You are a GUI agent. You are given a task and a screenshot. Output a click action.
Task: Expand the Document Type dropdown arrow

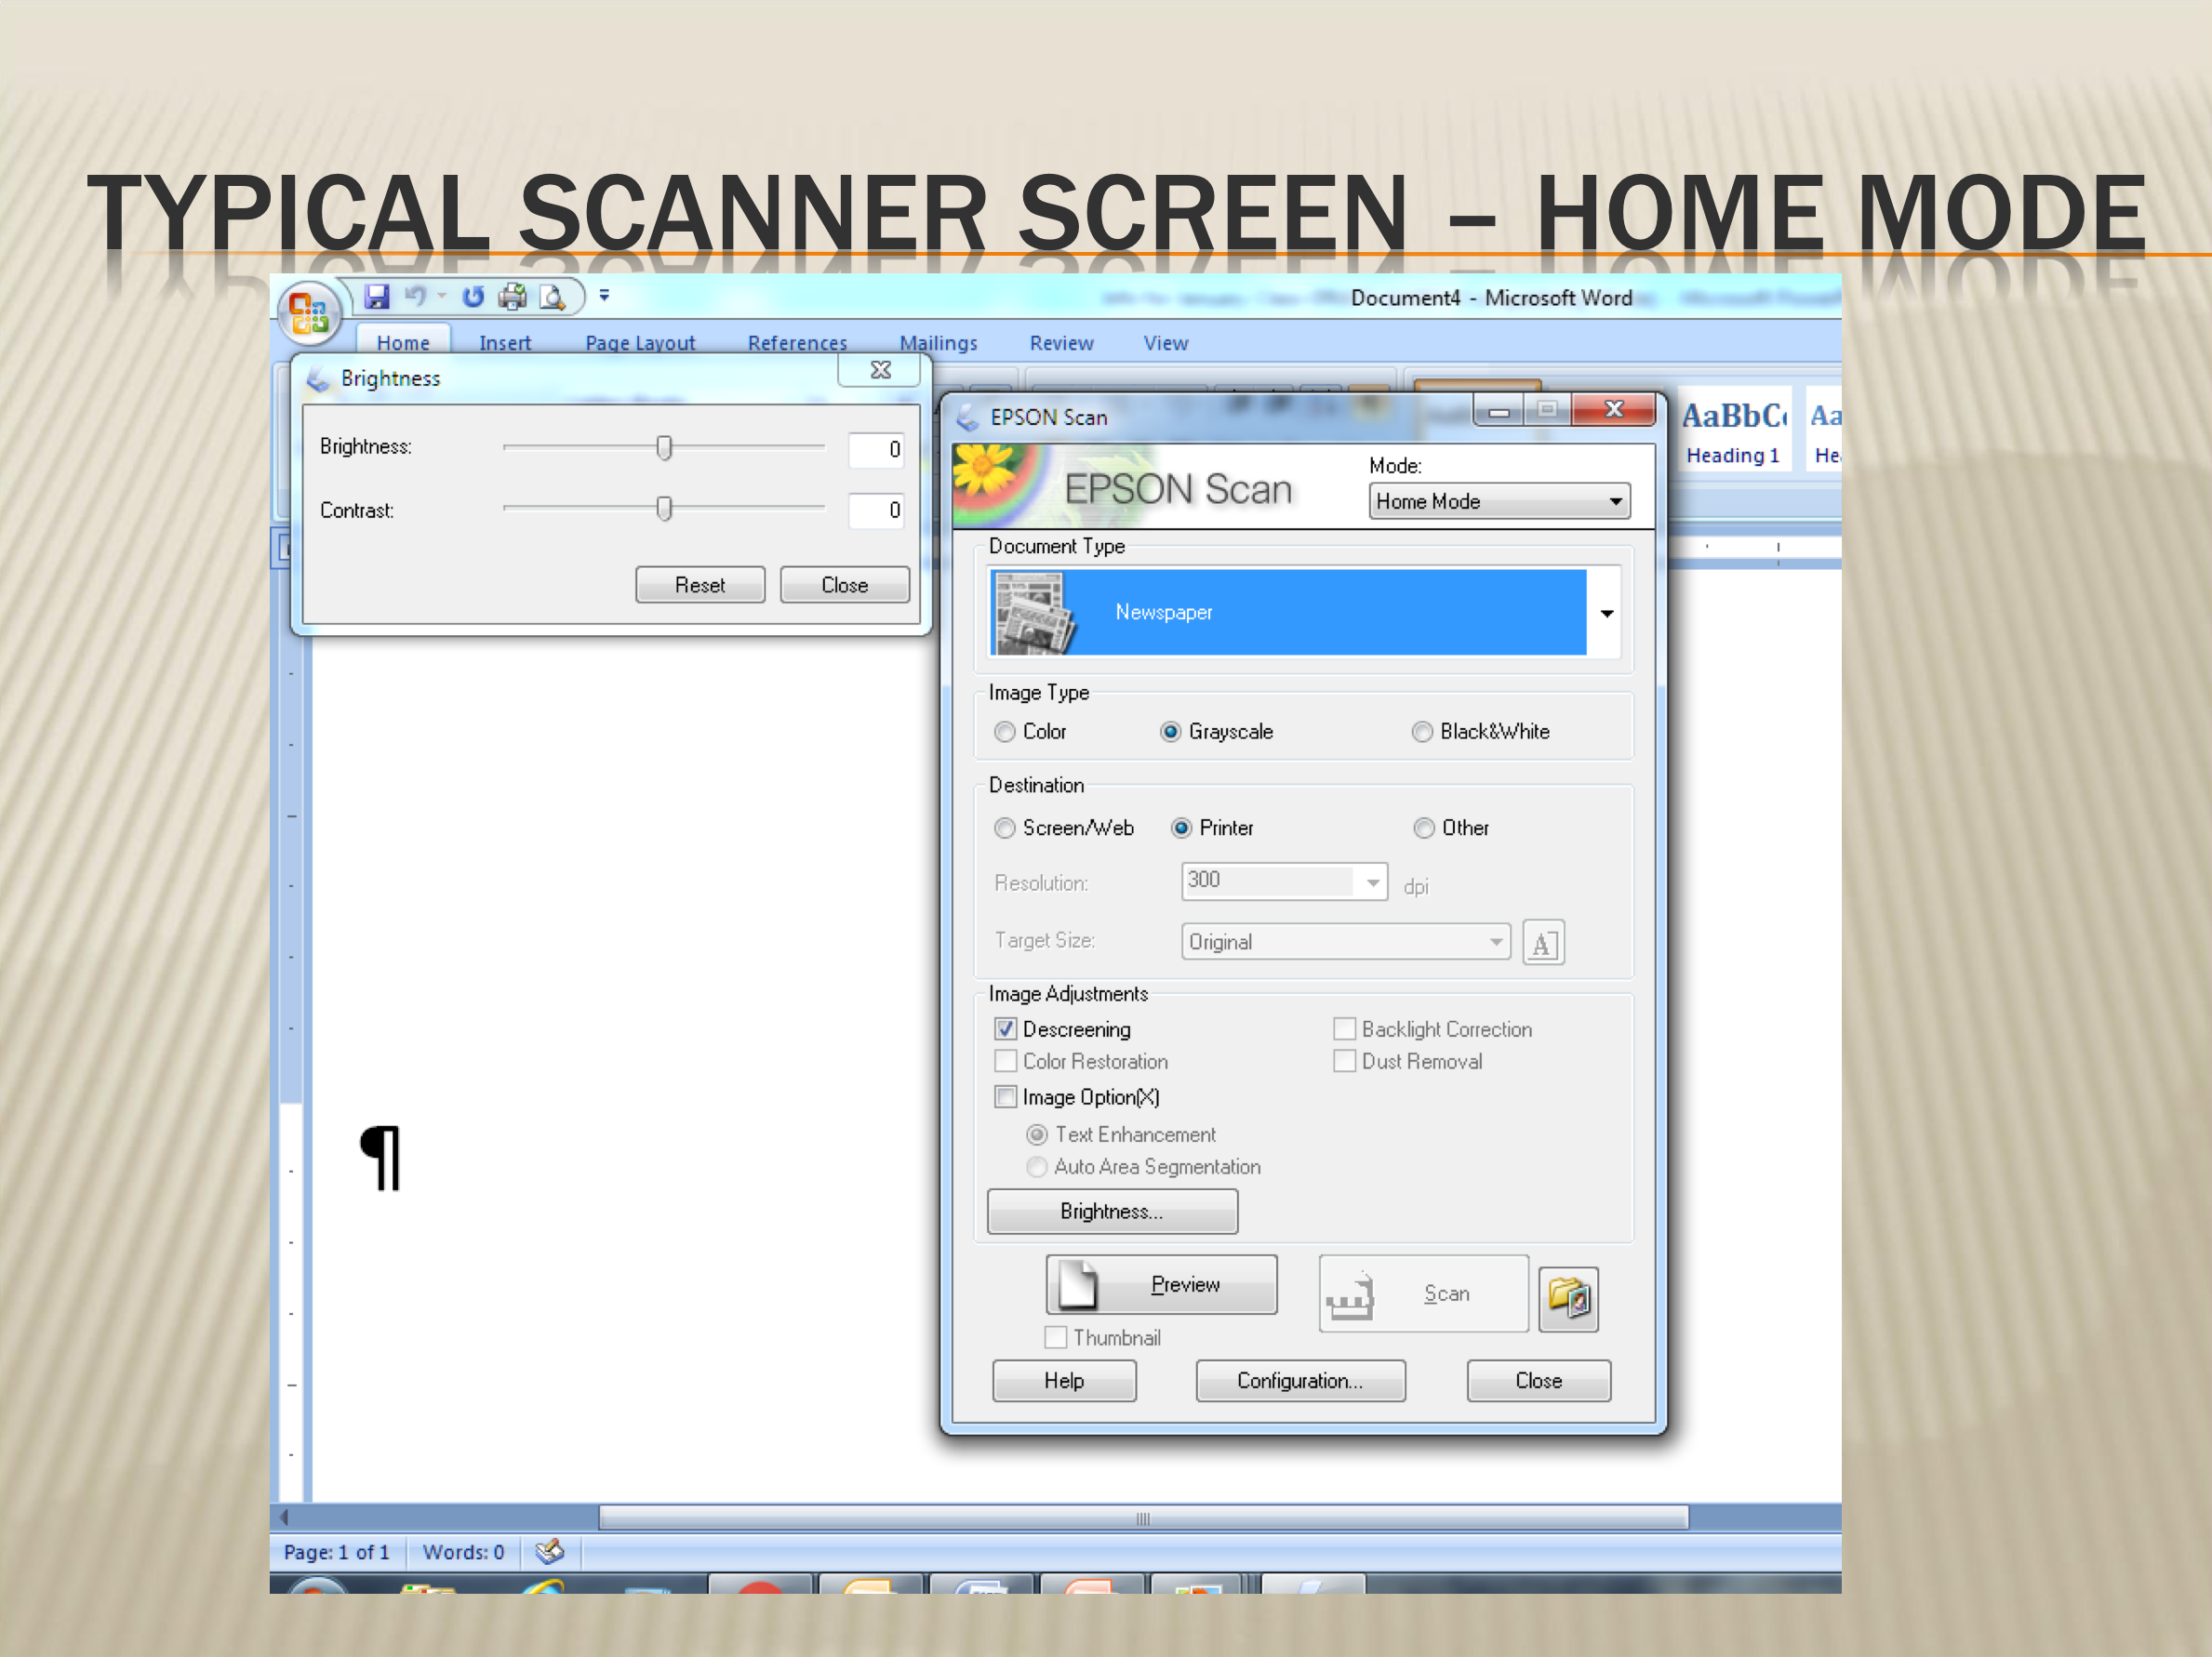point(1606,614)
